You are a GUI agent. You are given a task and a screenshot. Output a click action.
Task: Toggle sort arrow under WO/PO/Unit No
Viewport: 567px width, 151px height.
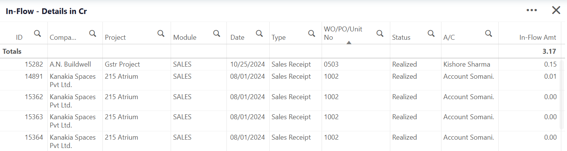(349, 42)
